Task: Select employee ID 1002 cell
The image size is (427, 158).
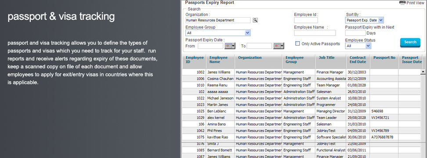Action: pyautogui.click(x=194, y=72)
